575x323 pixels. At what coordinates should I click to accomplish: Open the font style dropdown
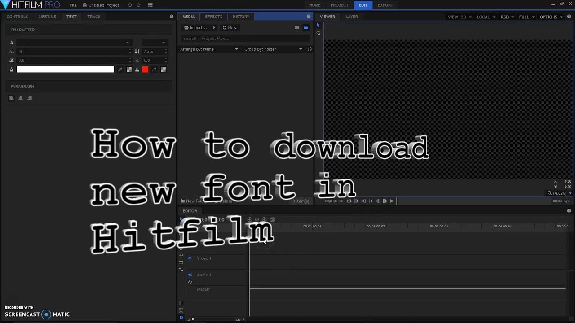155,42
